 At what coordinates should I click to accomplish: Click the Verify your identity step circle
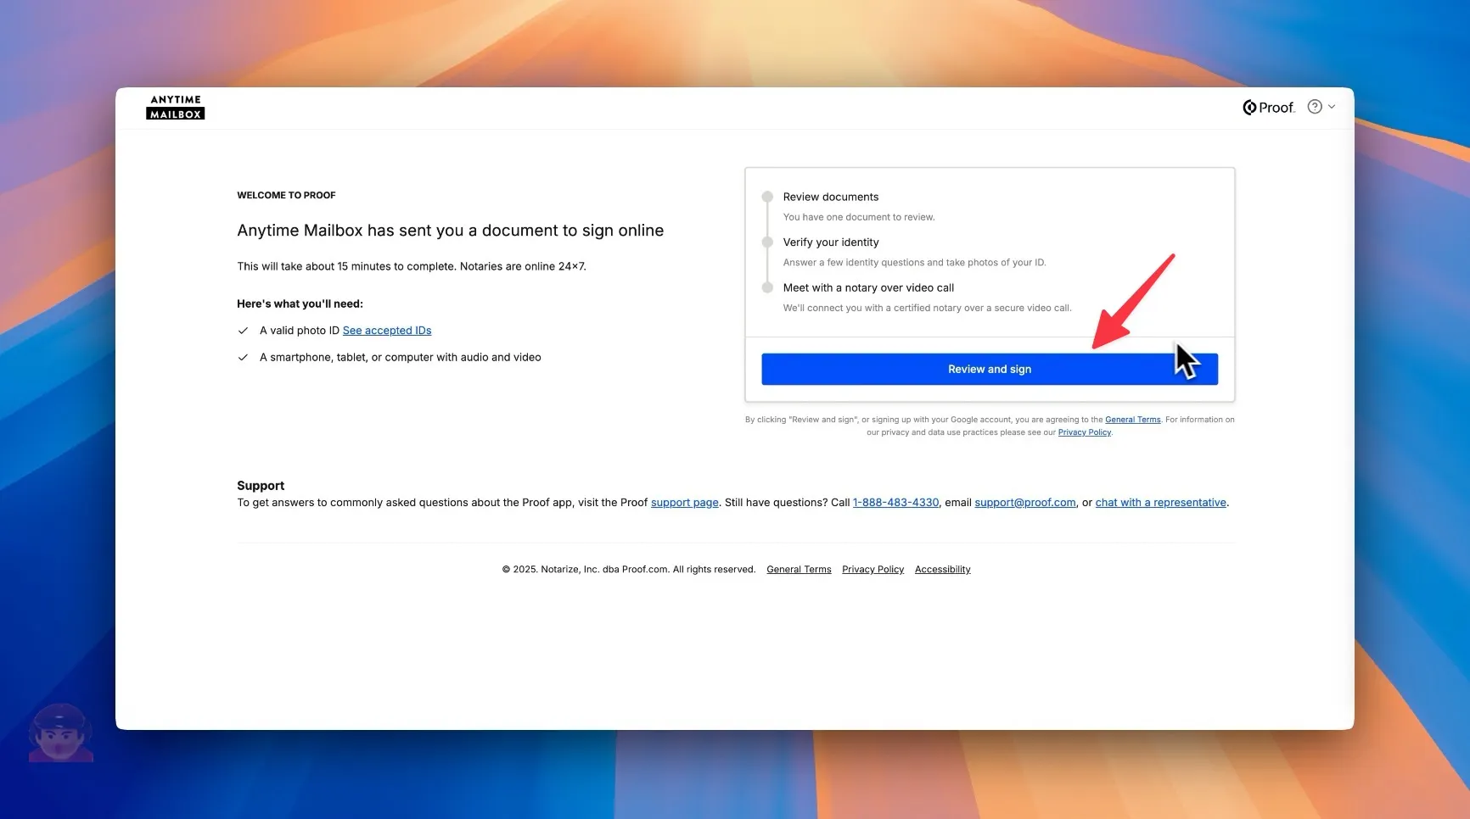[767, 242]
